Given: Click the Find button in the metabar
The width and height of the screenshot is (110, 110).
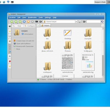Looking at the screenshot, I should (18, 26).
